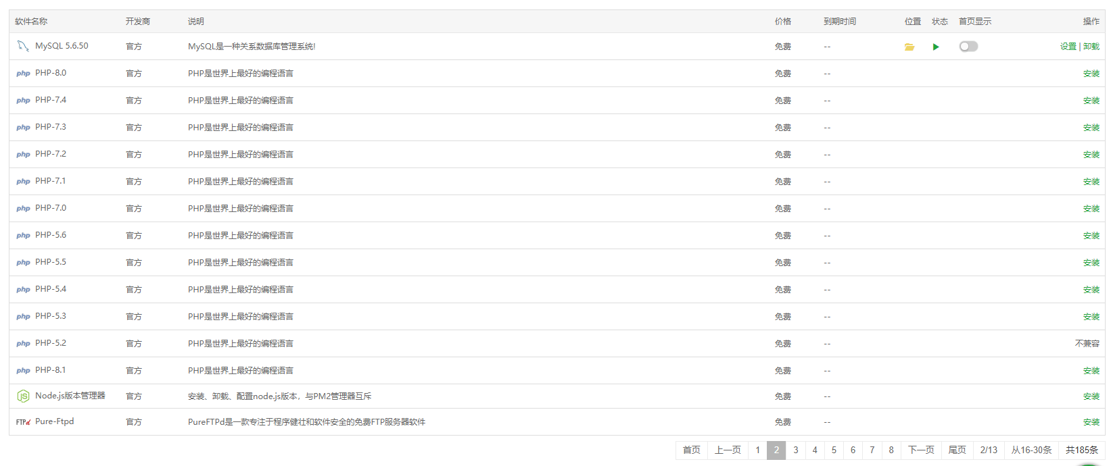Install PHP-5.3 via 安装 link

point(1091,317)
